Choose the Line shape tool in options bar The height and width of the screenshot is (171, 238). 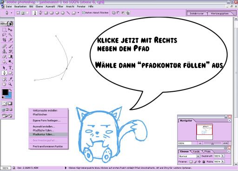(68, 13)
